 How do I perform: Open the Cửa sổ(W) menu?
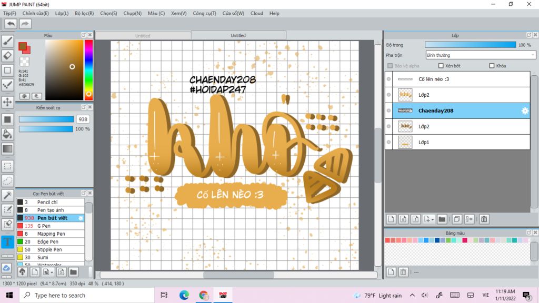coord(233,13)
